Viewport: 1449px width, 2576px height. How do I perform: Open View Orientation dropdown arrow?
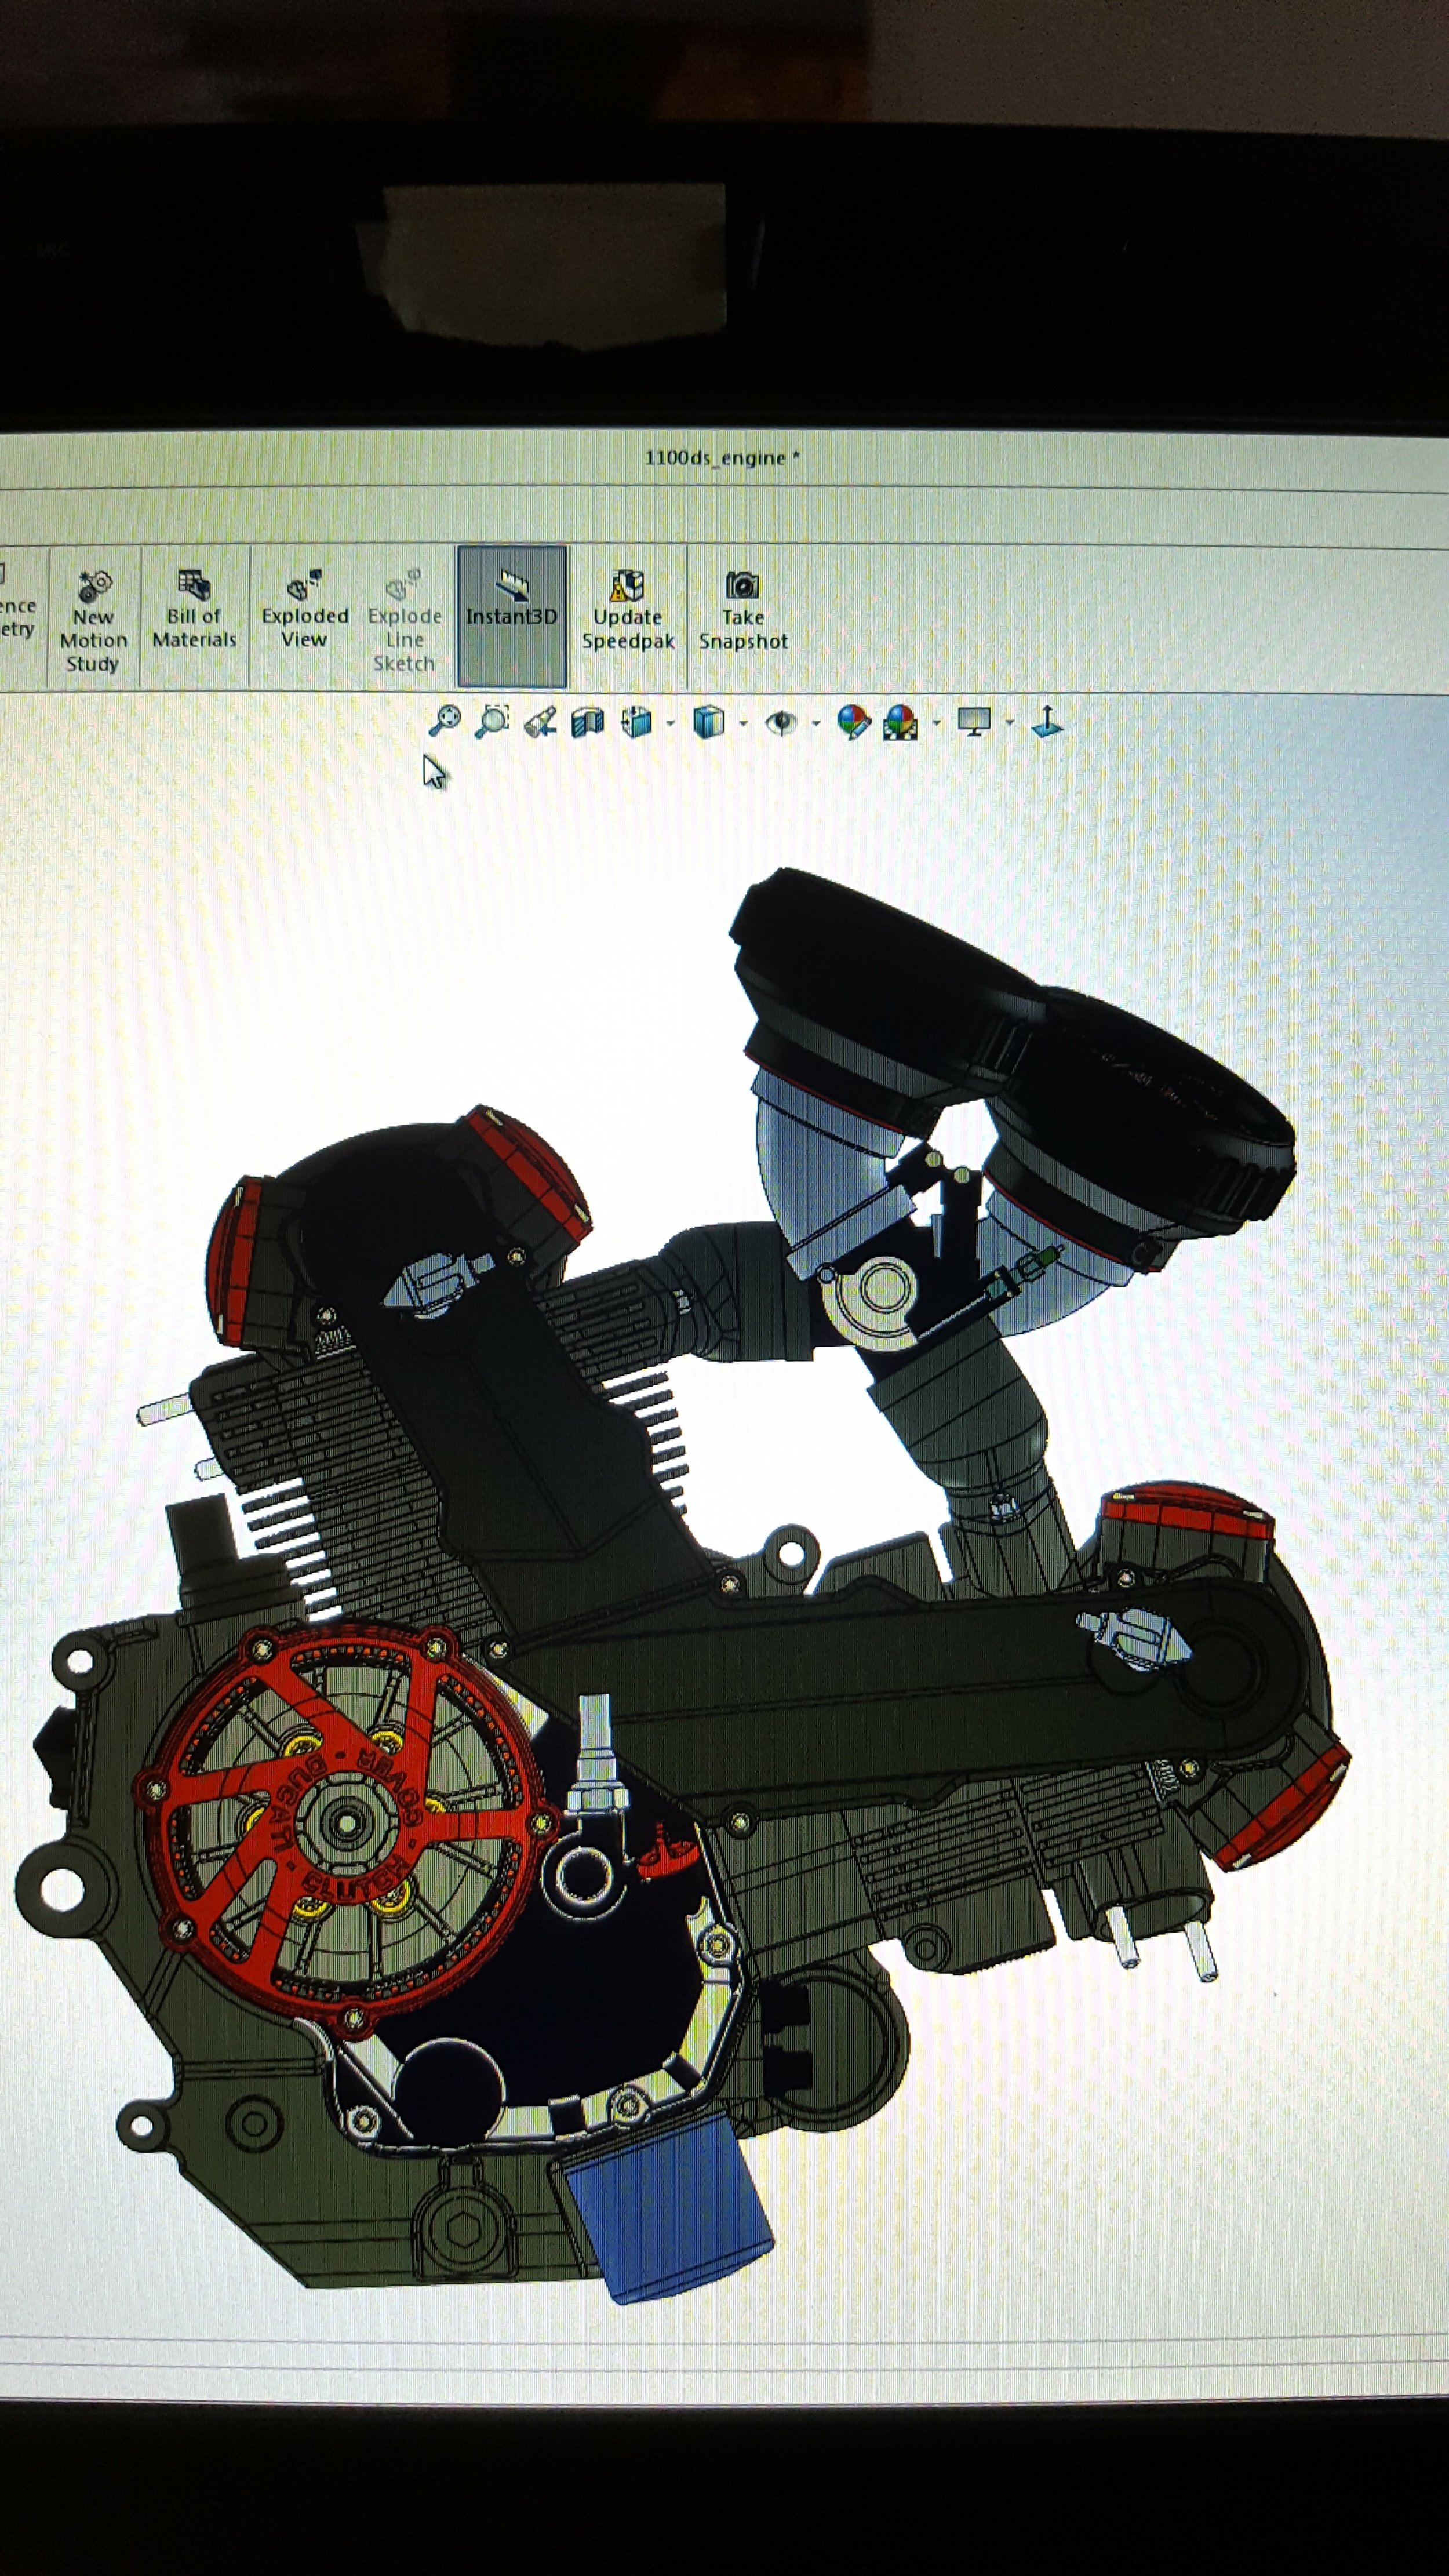click(670, 723)
